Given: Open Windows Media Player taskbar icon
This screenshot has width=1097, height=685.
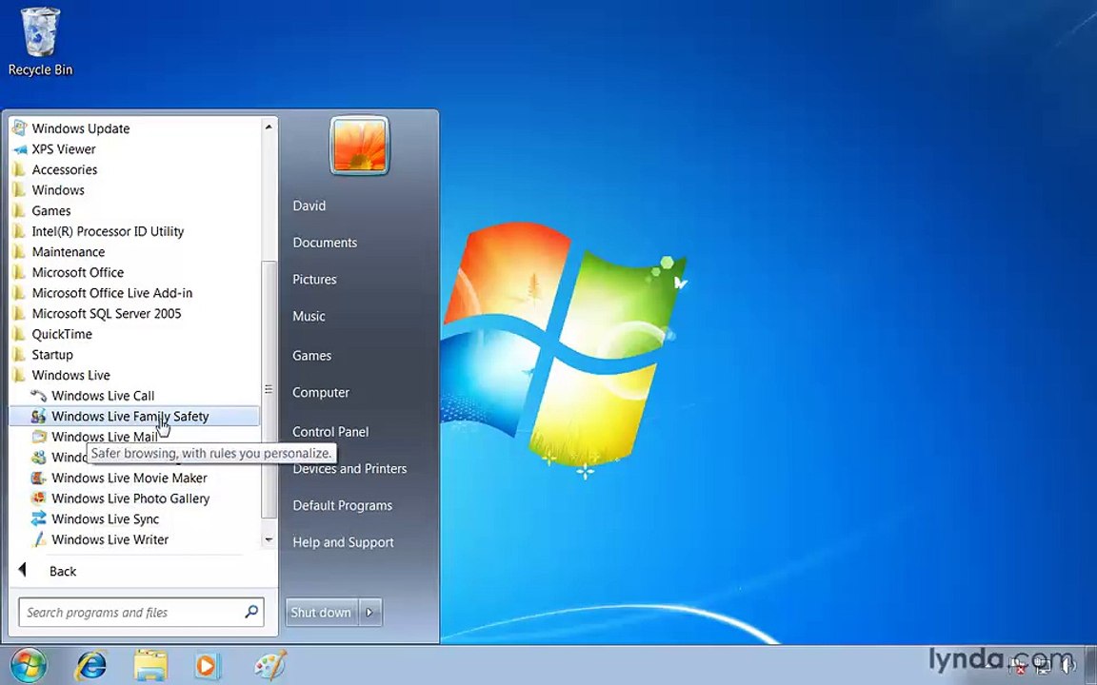Looking at the screenshot, I should [x=207, y=665].
